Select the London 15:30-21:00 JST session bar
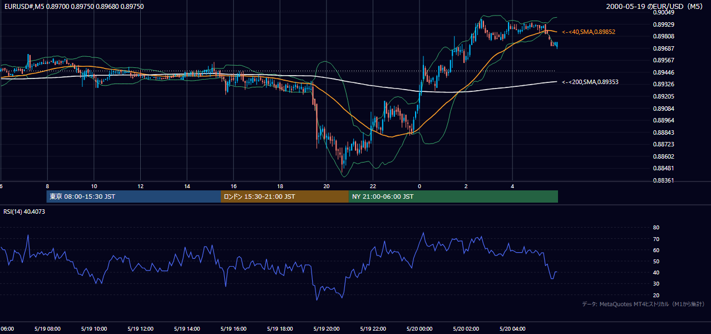This screenshot has width=711, height=334. click(x=285, y=197)
